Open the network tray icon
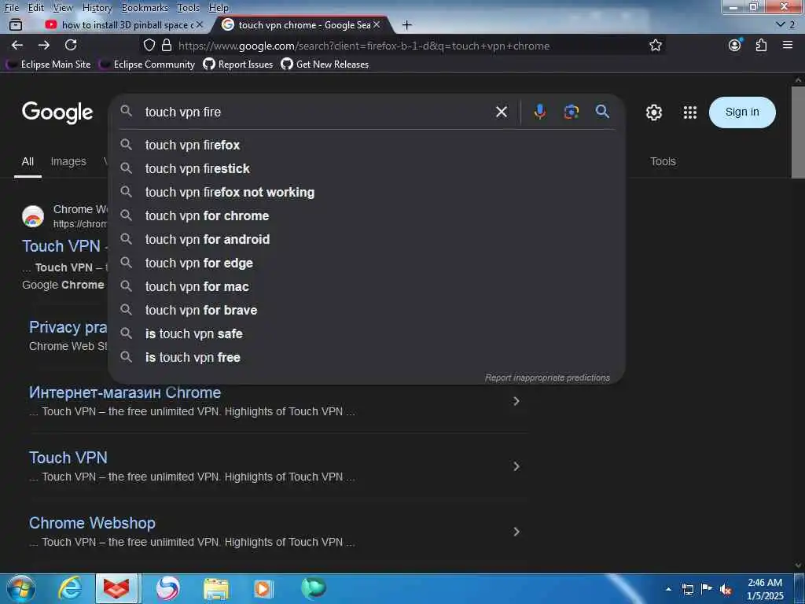Image resolution: width=805 pixels, height=604 pixels. (687, 590)
